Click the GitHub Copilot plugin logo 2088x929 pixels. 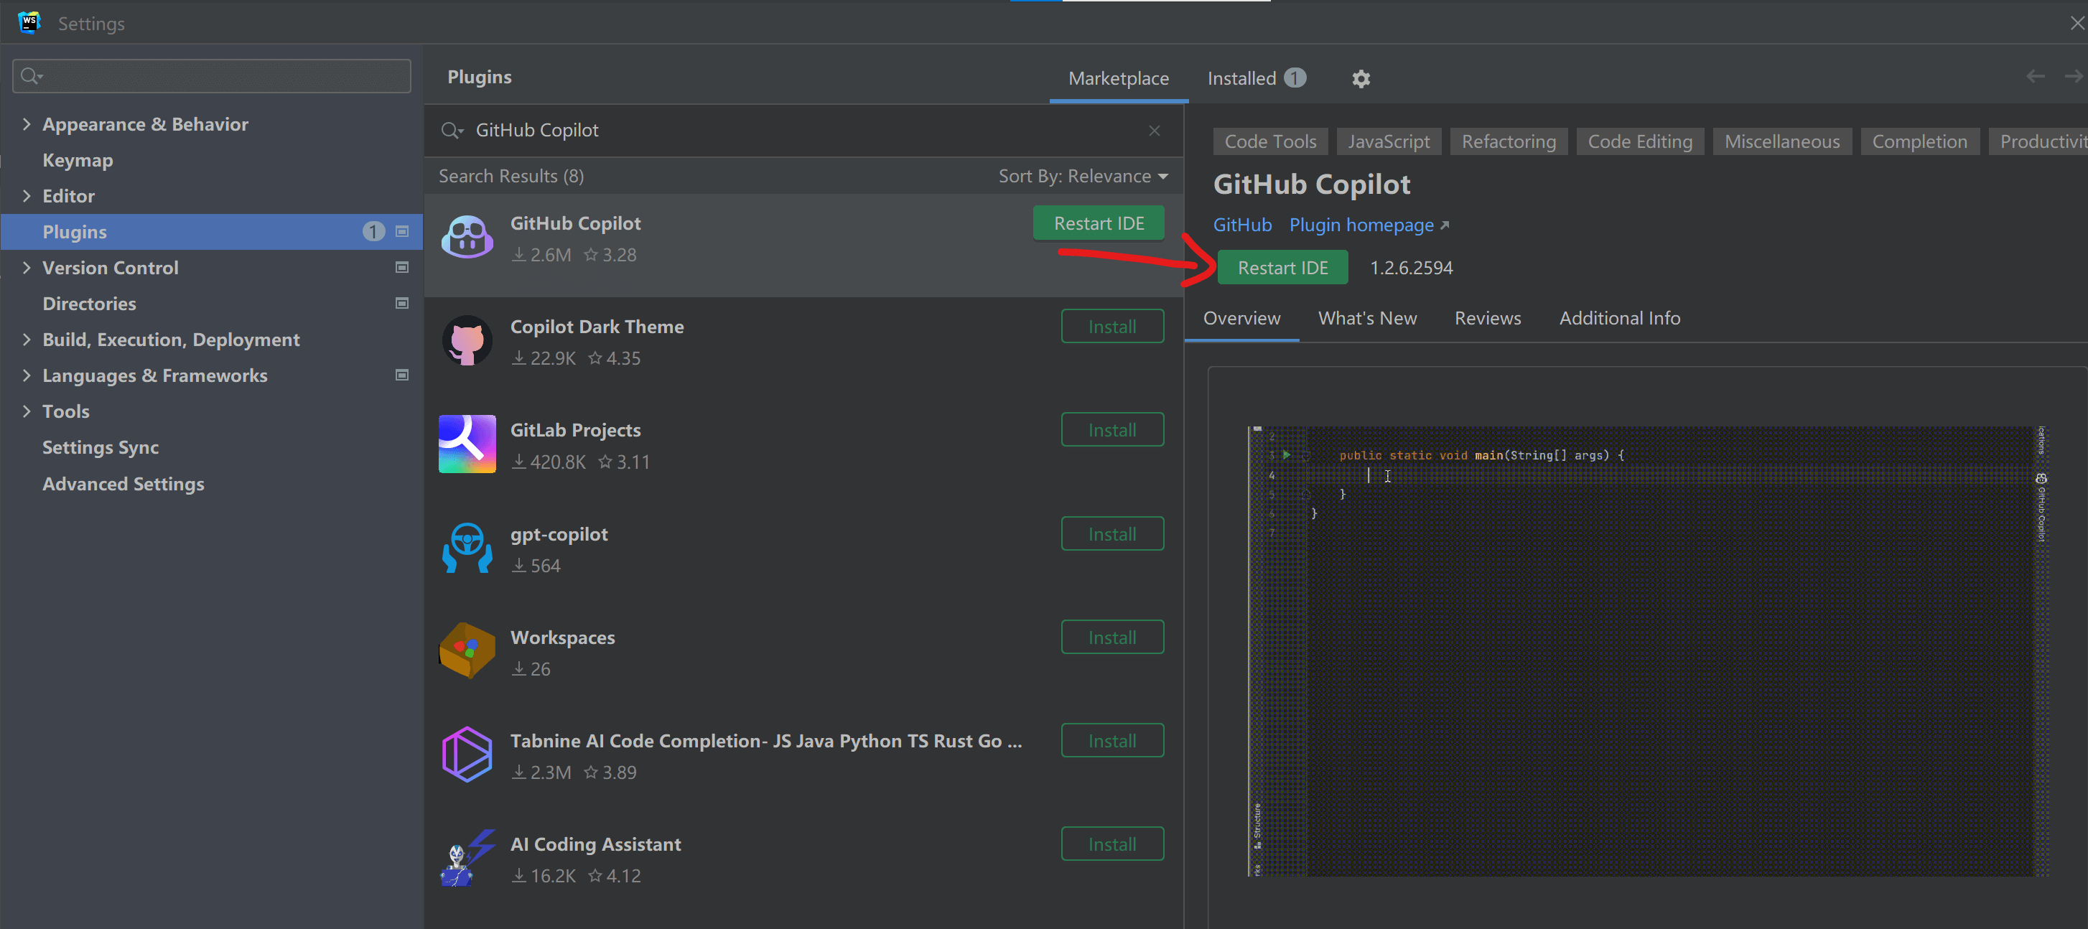click(x=467, y=238)
